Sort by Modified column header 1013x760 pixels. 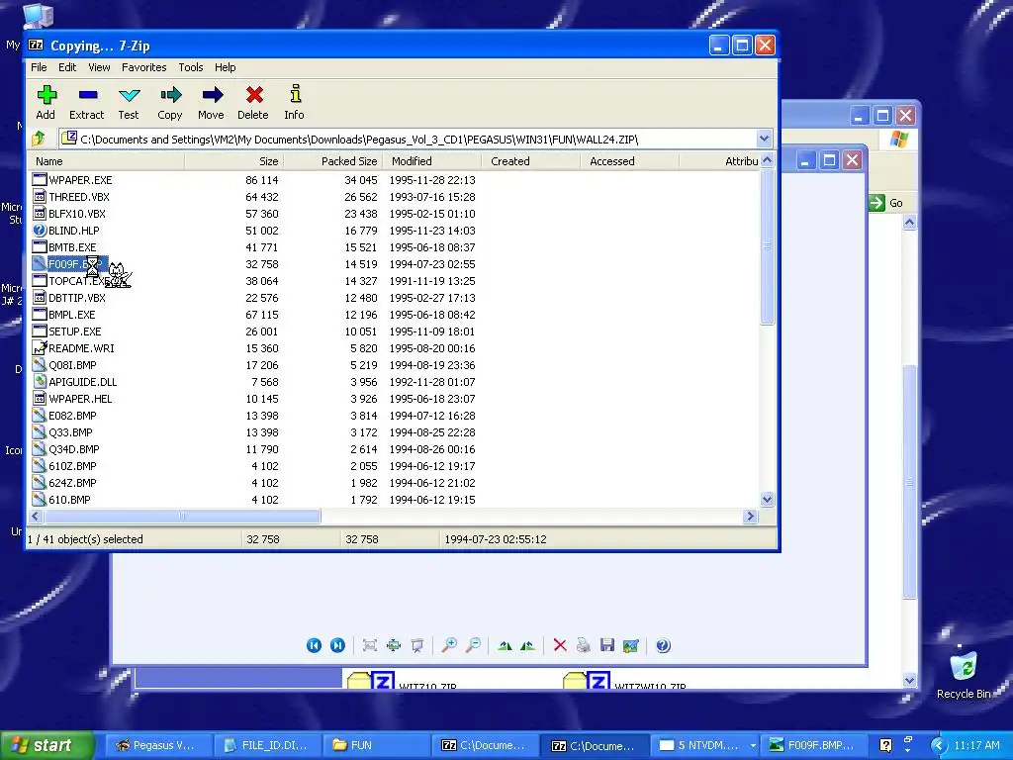[x=431, y=161]
